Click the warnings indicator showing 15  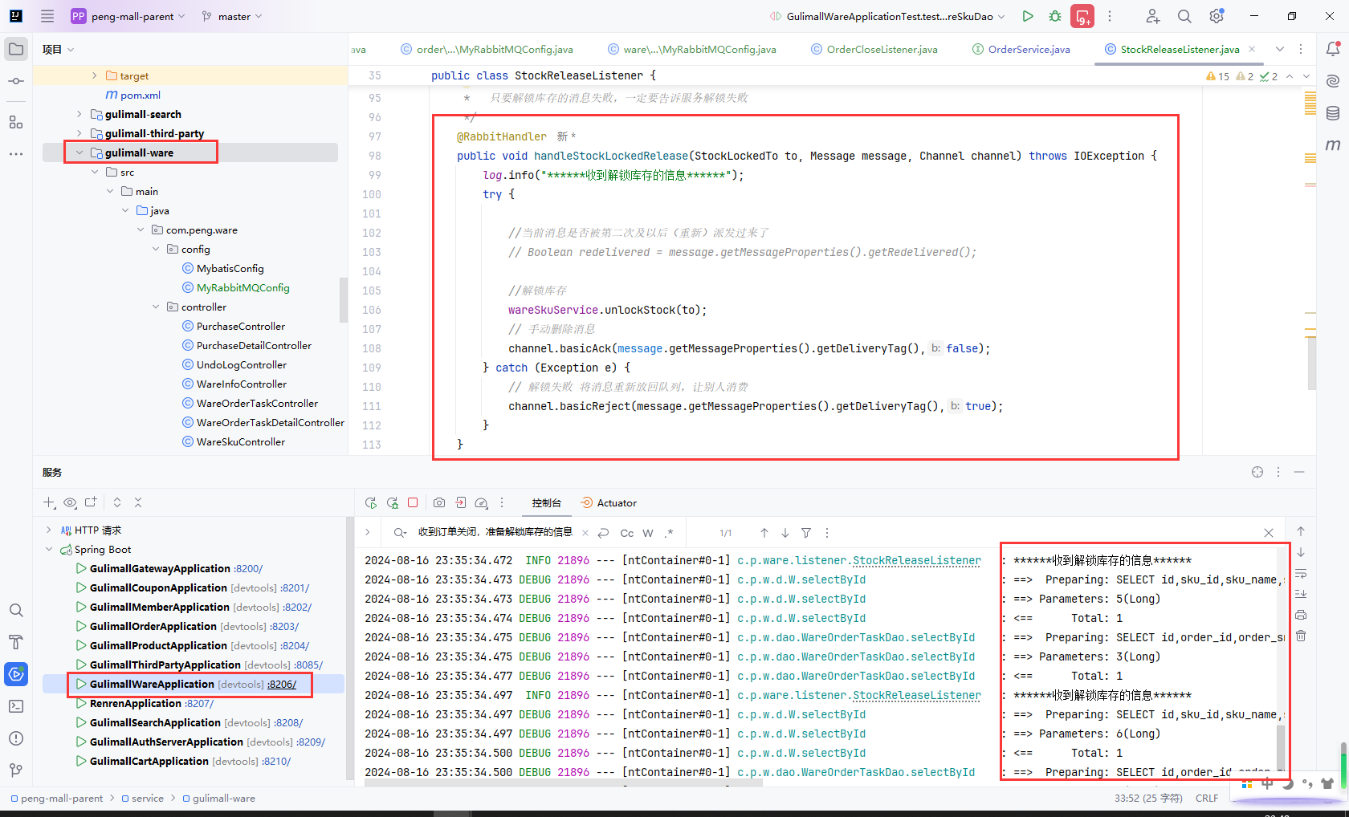(x=1217, y=76)
